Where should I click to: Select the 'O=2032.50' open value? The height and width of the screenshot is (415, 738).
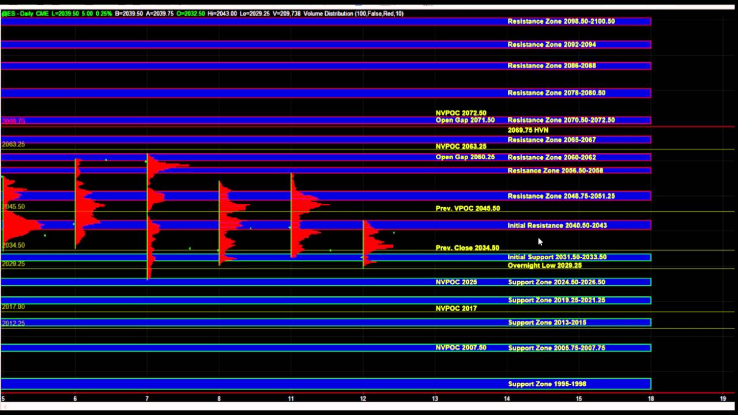190,13
